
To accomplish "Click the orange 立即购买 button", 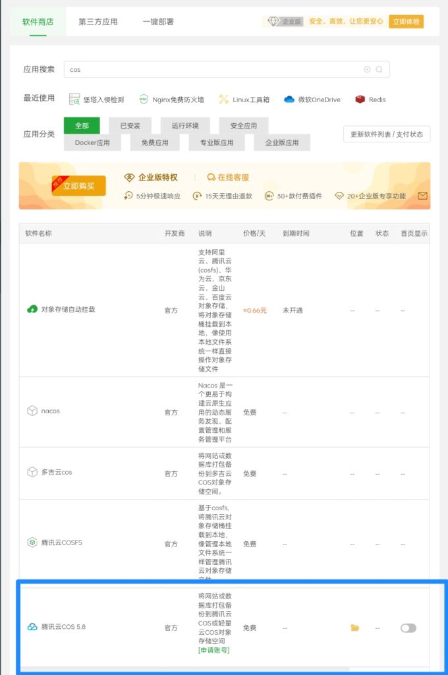I will click(x=79, y=186).
